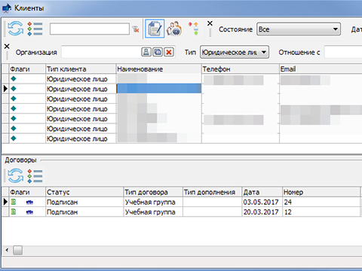The image size is (362, 271).
Task: Sort by Тип договора column header
Action: pyautogui.click(x=153, y=192)
